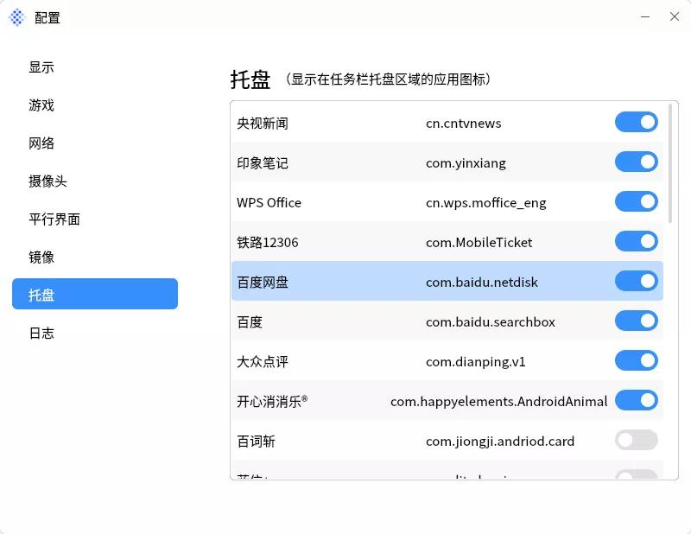Viewport: 691px width, 534px height.
Task: Toggle the 铁路12306 tray switch off
Action: click(x=637, y=241)
